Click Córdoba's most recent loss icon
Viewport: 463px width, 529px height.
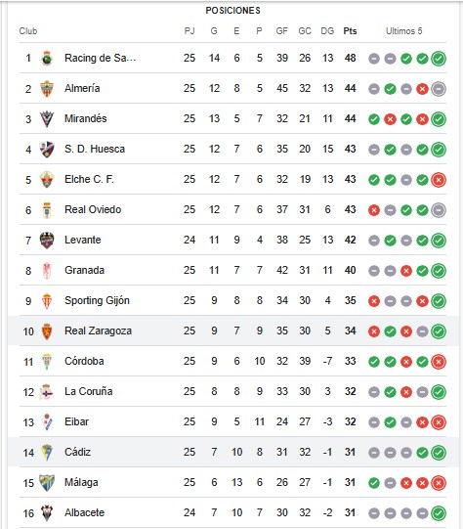tap(439, 362)
